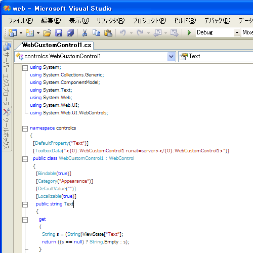Open the ビルド(B) menu

coord(185,21)
